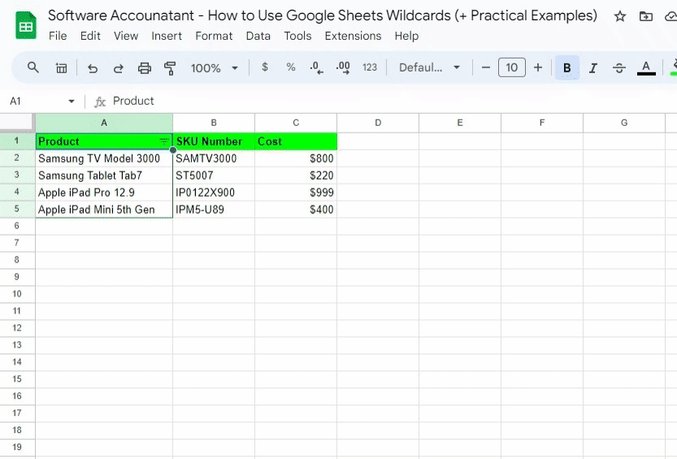Select cell SAMTV3000
This screenshot has width=677, height=459.
pyautogui.click(x=214, y=158)
